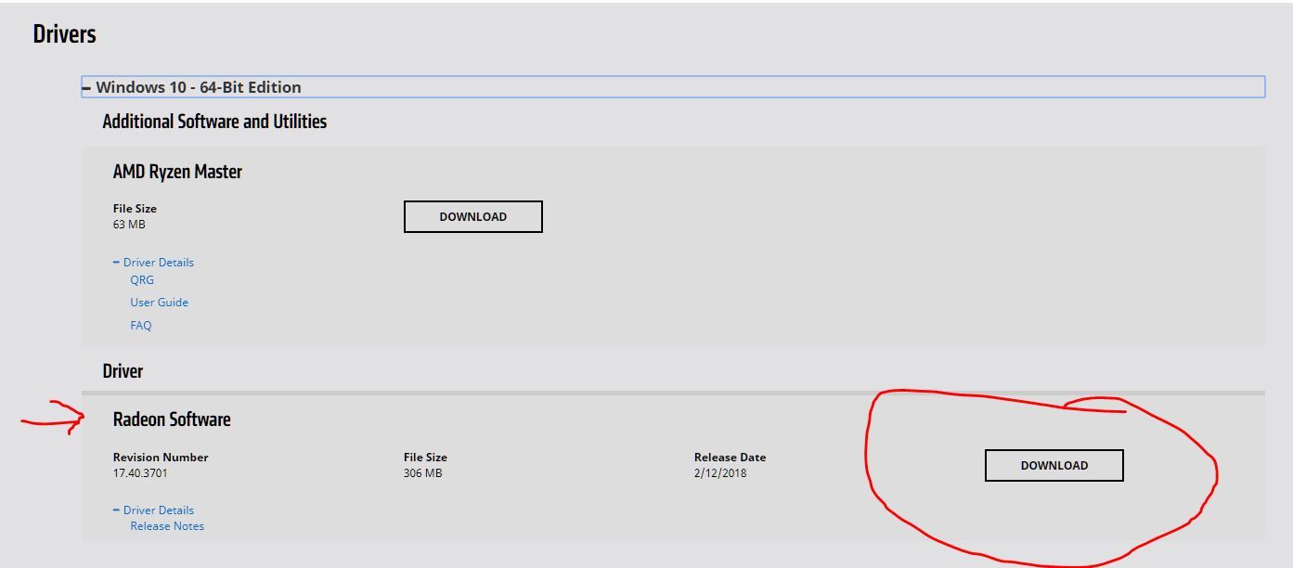This screenshot has height=568, width=1293.
Task: Click the Drivers page heading
Action: (64, 34)
